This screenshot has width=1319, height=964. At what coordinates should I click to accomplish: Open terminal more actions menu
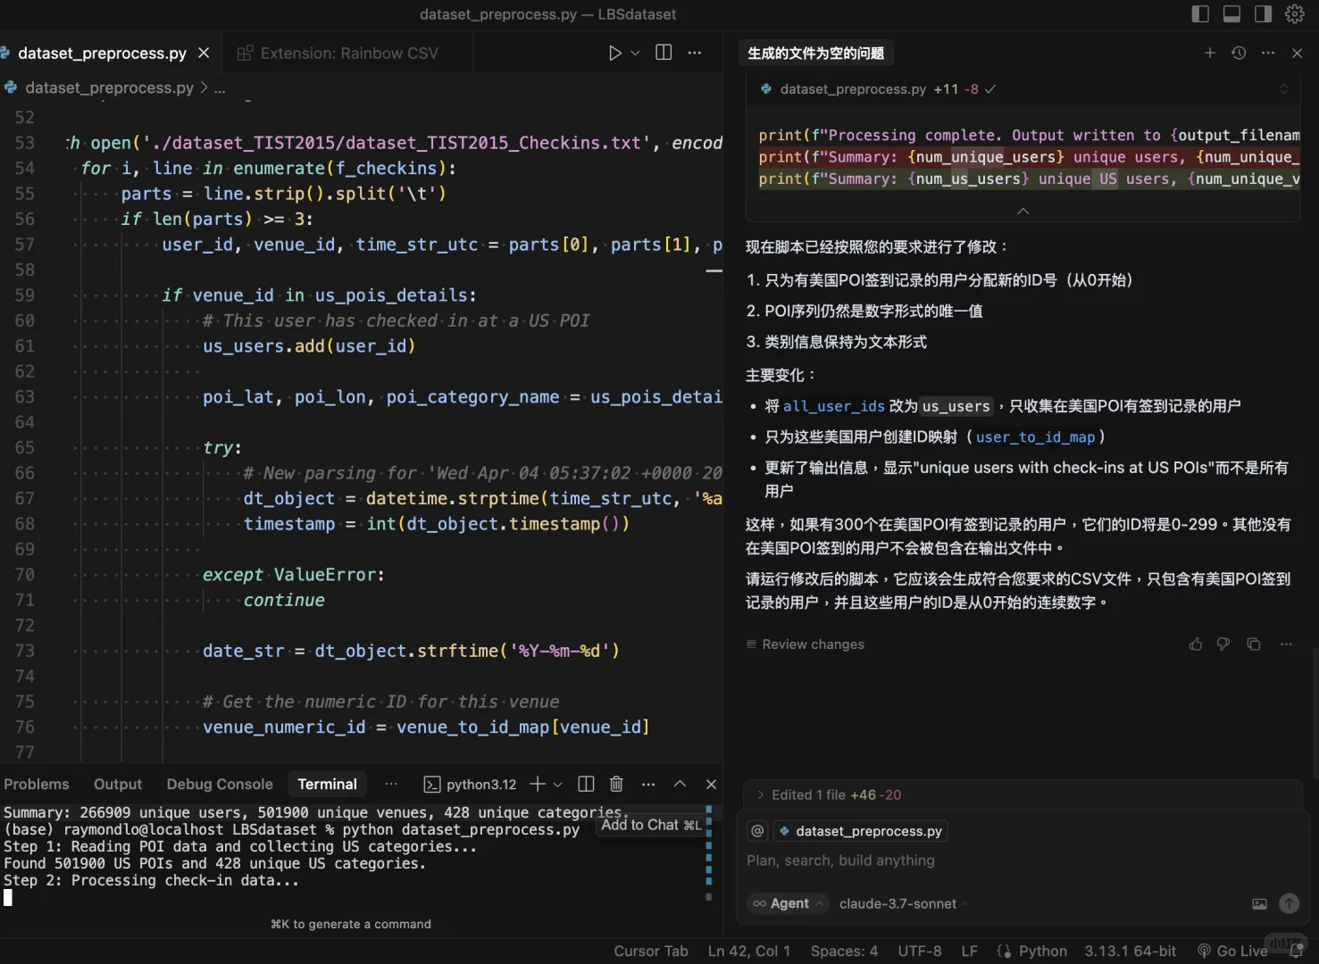click(x=648, y=785)
